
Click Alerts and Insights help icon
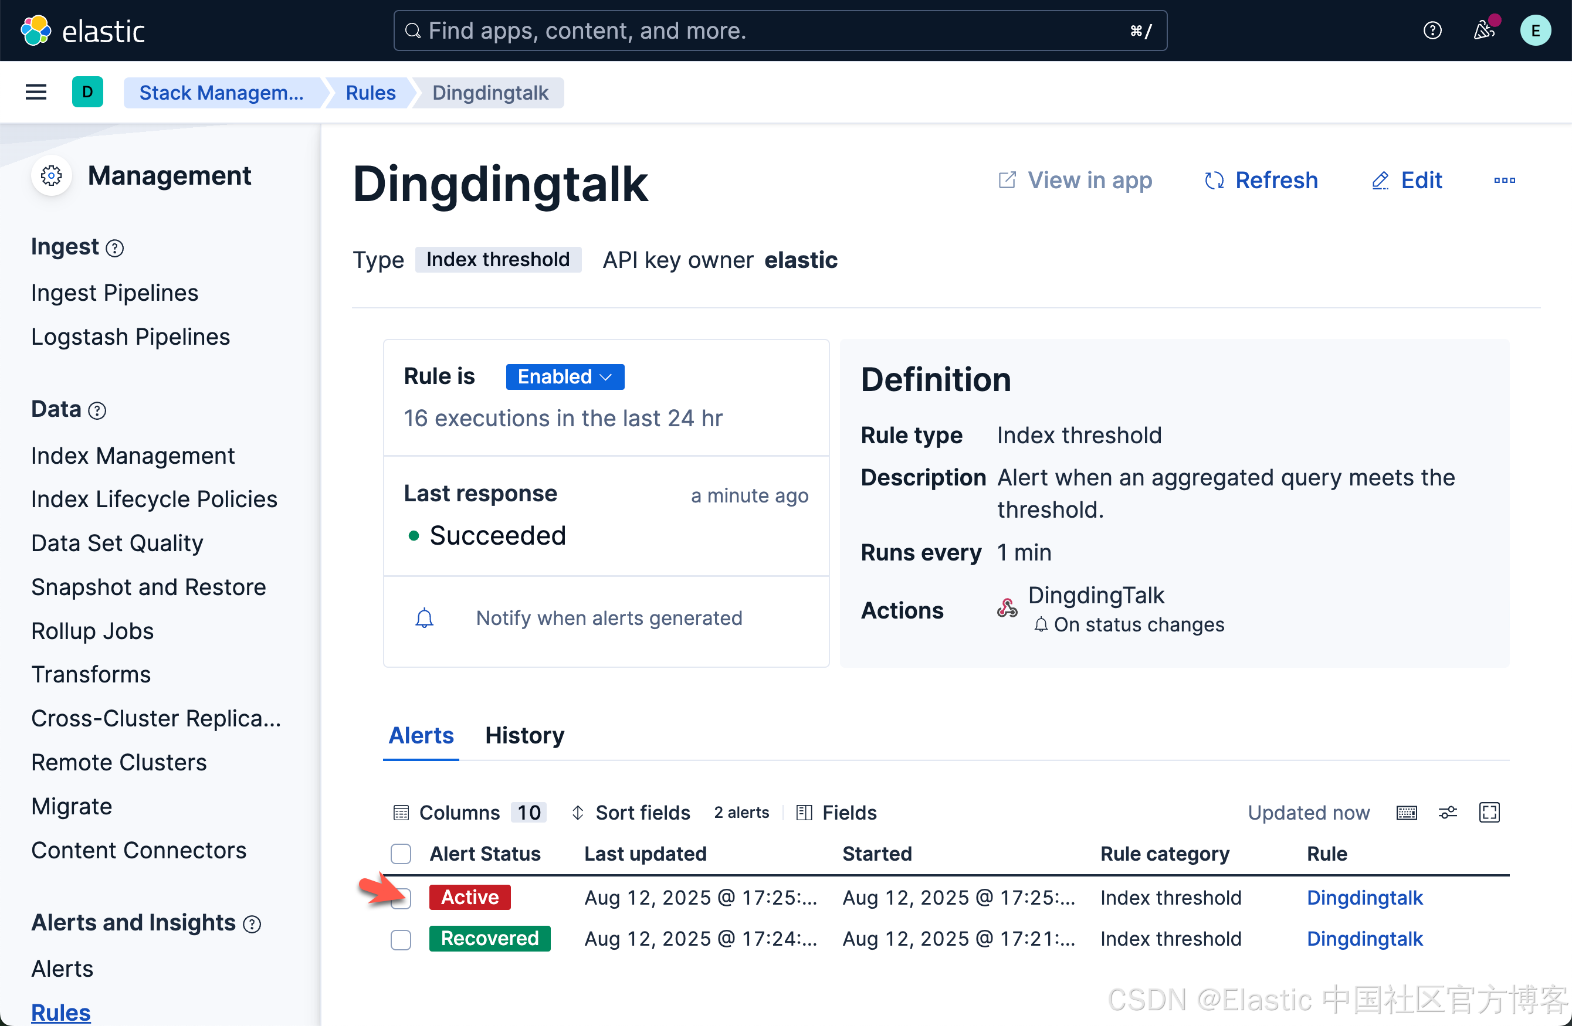click(x=252, y=925)
